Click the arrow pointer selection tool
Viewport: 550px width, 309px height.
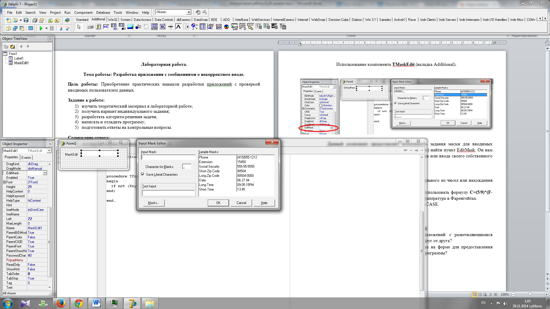[79, 27]
